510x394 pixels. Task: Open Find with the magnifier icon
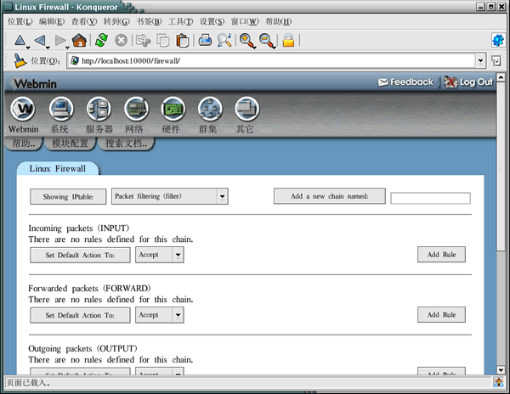(224, 41)
